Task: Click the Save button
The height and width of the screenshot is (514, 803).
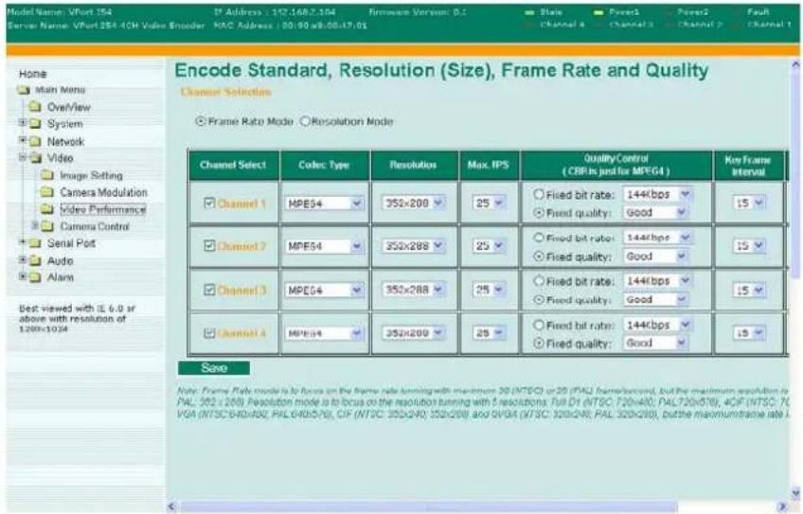Action: tap(214, 367)
